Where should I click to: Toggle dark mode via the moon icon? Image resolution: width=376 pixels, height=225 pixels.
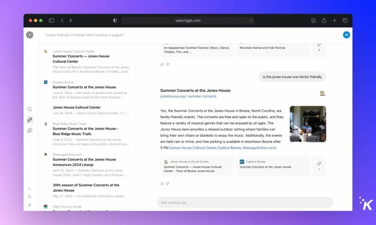click(30, 196)
